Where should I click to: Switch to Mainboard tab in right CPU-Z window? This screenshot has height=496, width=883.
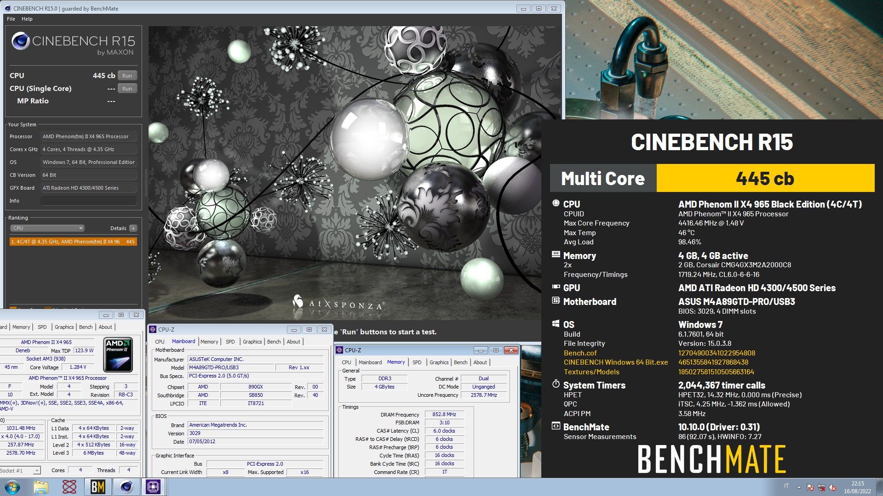pos(370,362)
